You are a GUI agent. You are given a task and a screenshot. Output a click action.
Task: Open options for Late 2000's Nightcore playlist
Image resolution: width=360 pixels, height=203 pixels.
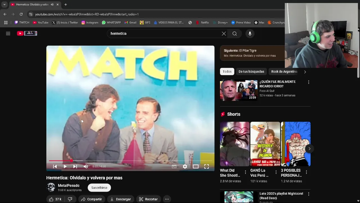click(309, 194)
